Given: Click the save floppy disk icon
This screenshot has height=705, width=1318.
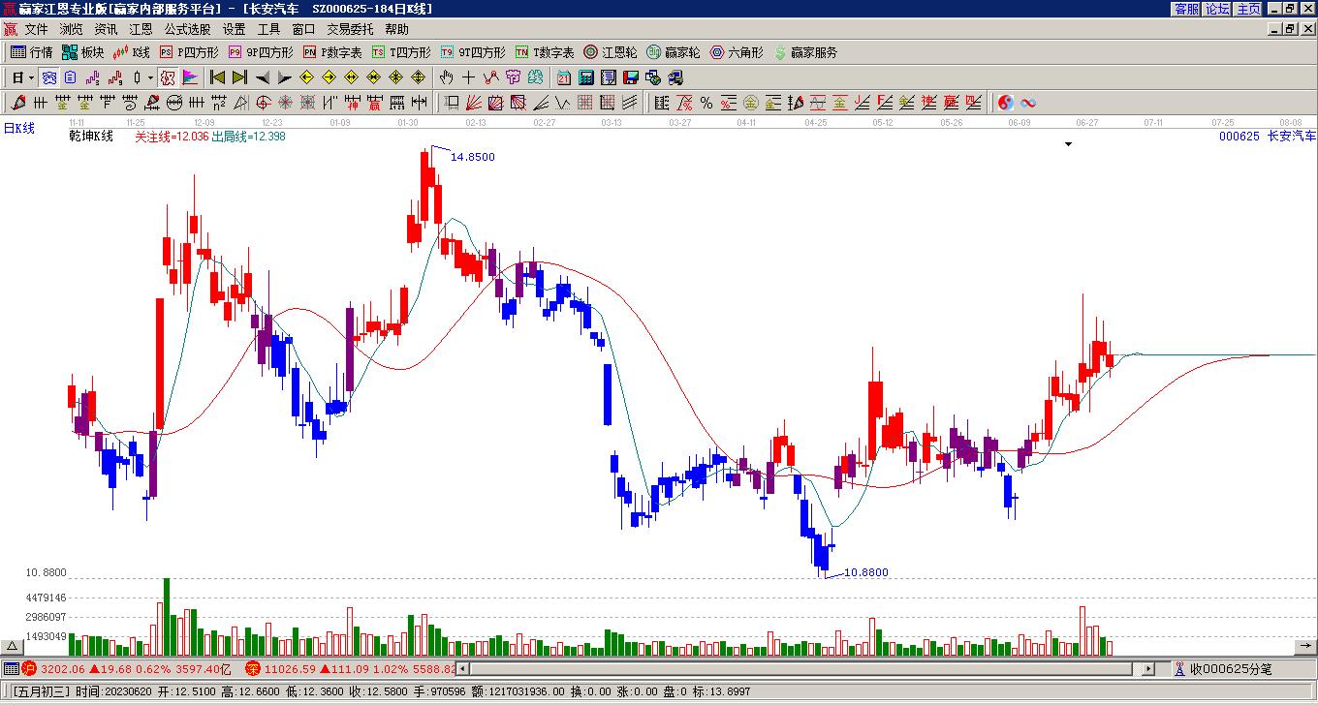Looking at the screenshot, I should click(631, 77).
